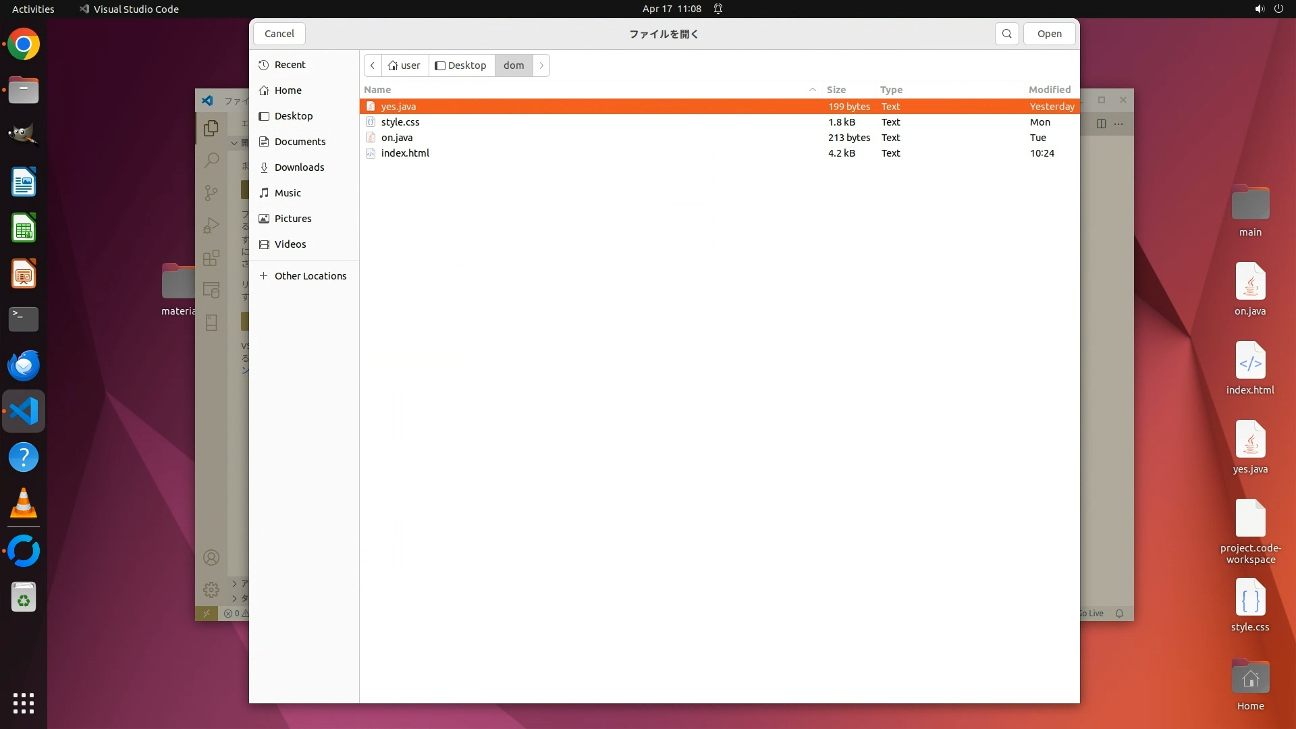
Task: Click the Open button
Action: (x=1049, y=34)
